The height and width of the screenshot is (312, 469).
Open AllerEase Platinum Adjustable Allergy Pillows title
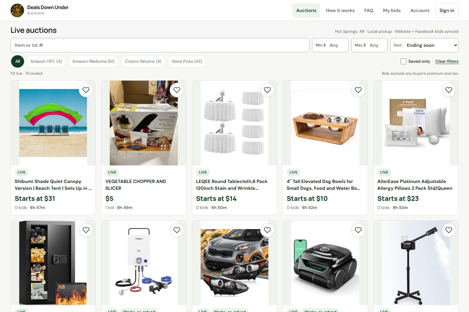point(415,185)
